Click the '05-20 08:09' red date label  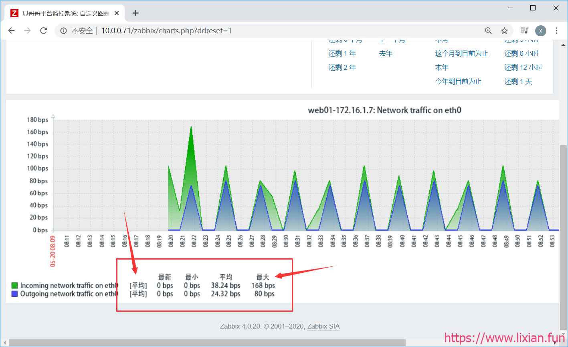pyautogui.click(x=52, y=251)
